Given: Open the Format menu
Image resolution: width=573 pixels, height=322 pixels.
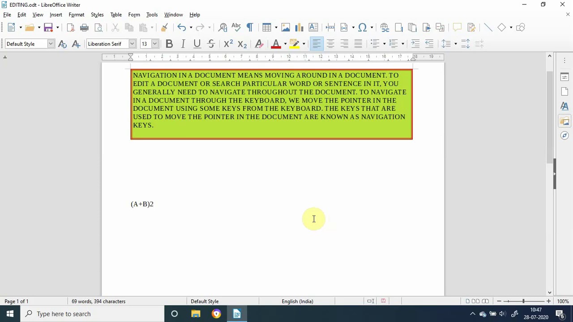Looking at the screenshot, I should click(x=77, y=15).
